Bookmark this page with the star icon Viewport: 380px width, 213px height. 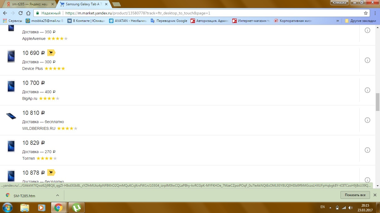point(366,13)
